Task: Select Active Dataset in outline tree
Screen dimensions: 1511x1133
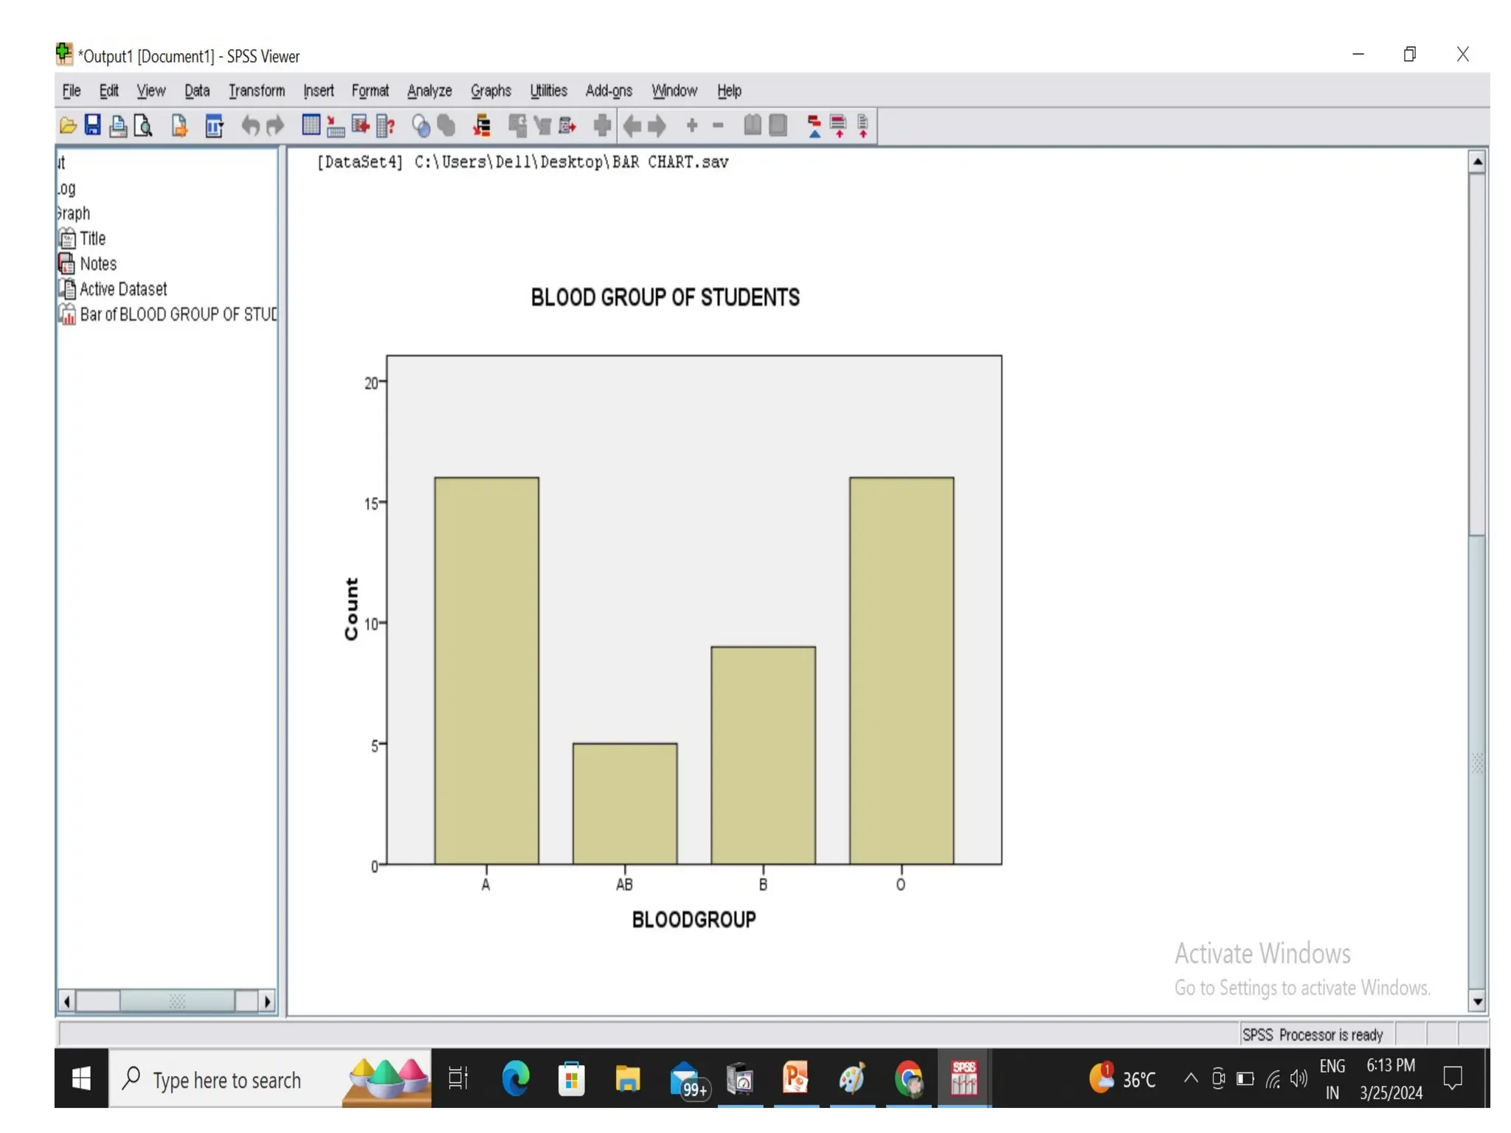Action: click(122, 289)
